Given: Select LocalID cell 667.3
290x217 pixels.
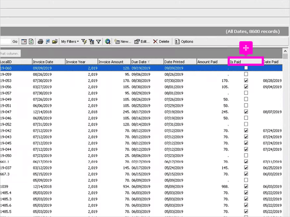Looking at the screenshot, I should [x=5, y=174].
